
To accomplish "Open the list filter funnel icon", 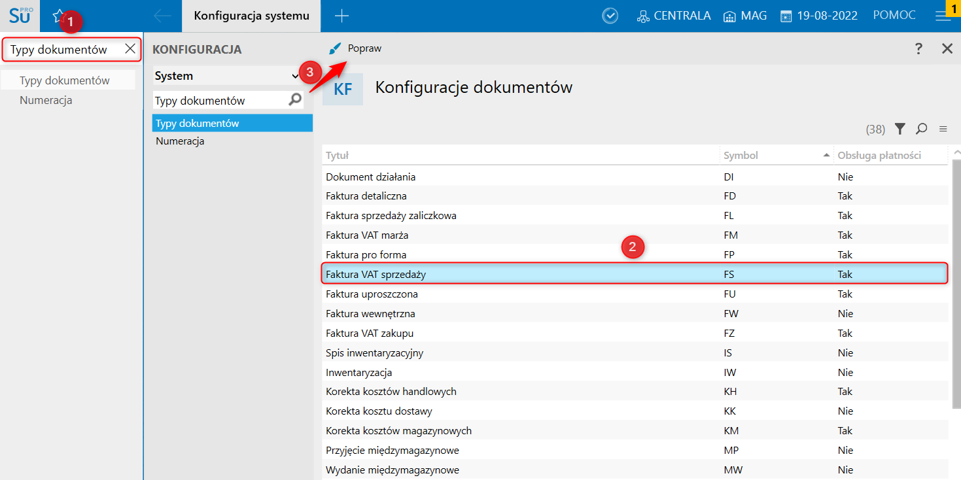I will [x=900, y=129].
